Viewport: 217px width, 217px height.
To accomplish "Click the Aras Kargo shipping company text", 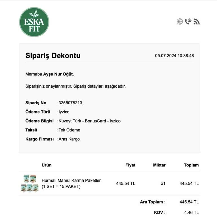I will pos(69,139).
